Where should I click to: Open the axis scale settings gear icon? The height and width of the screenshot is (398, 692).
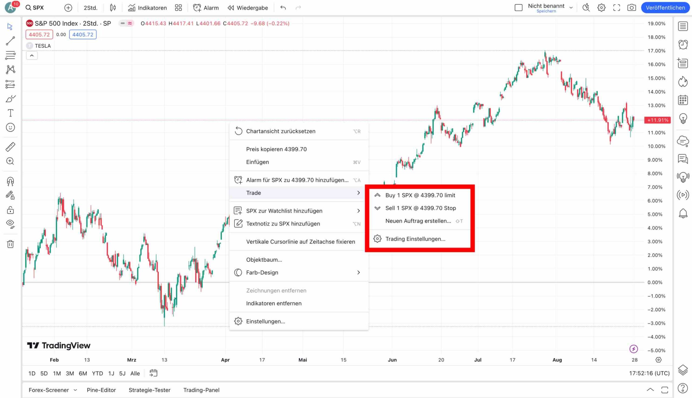click(x=658, y=360)
